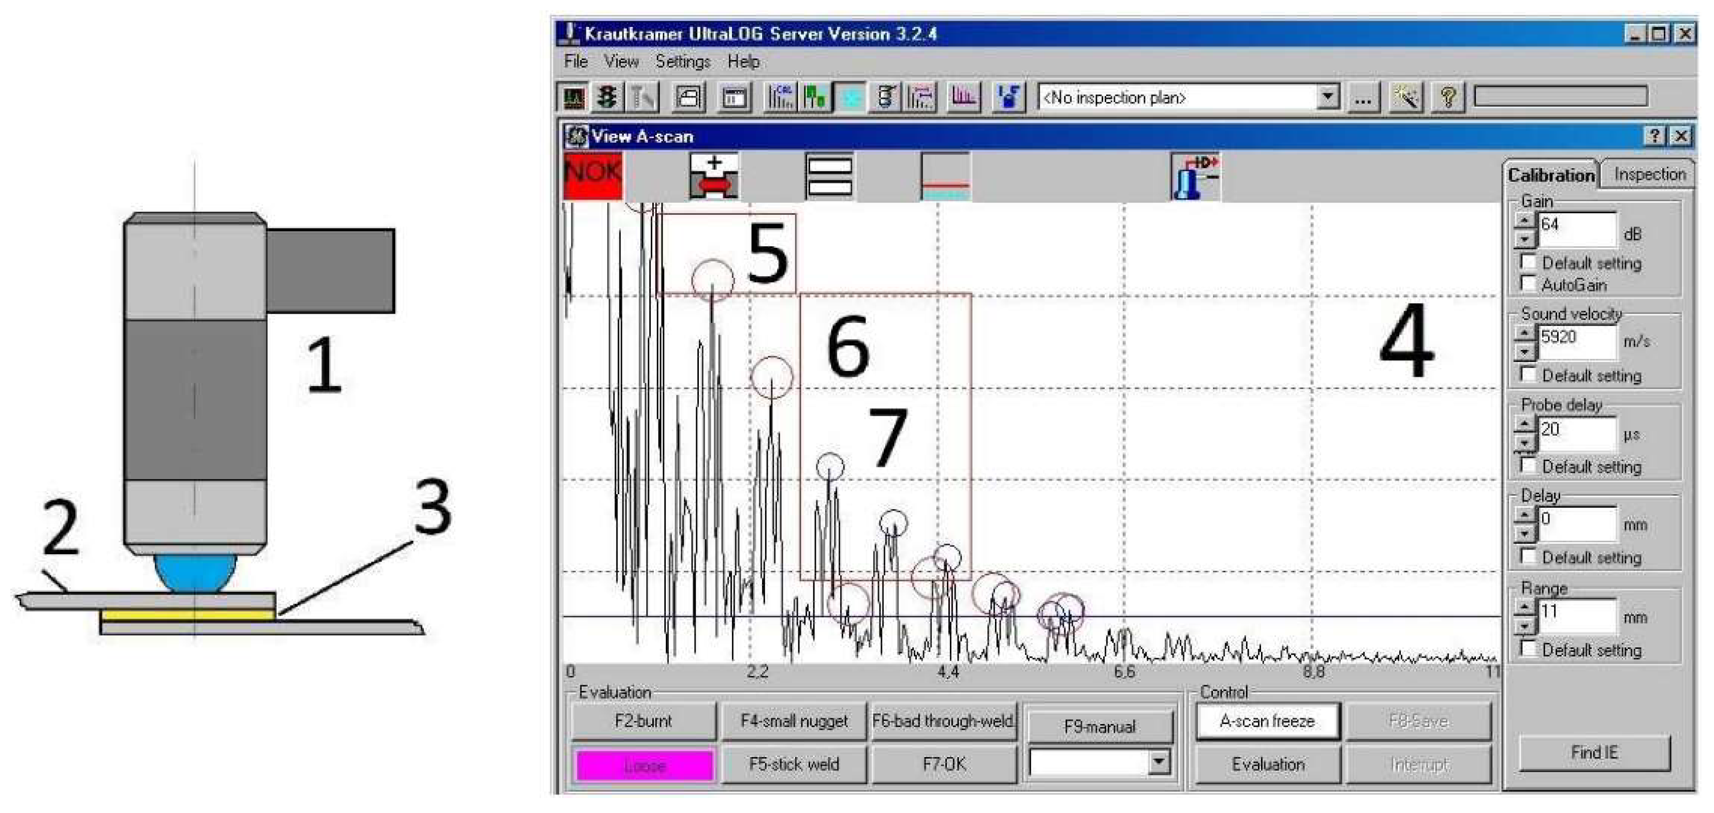This screenshot has width=1714, height=813.
Task: Increase the Gain value stepper
Action: click(1525, 220)
